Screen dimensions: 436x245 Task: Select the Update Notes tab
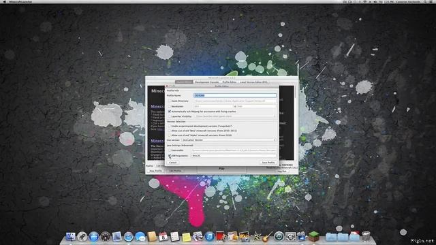184,82
